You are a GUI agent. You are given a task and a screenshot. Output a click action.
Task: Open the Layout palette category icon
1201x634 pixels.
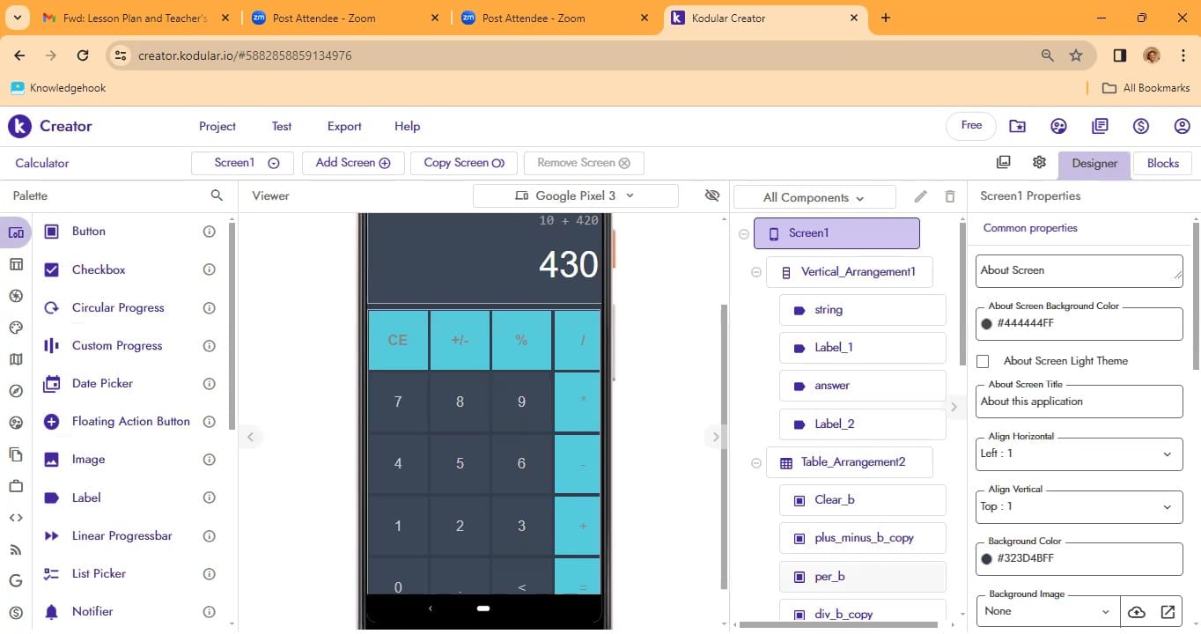click(16, 264)
